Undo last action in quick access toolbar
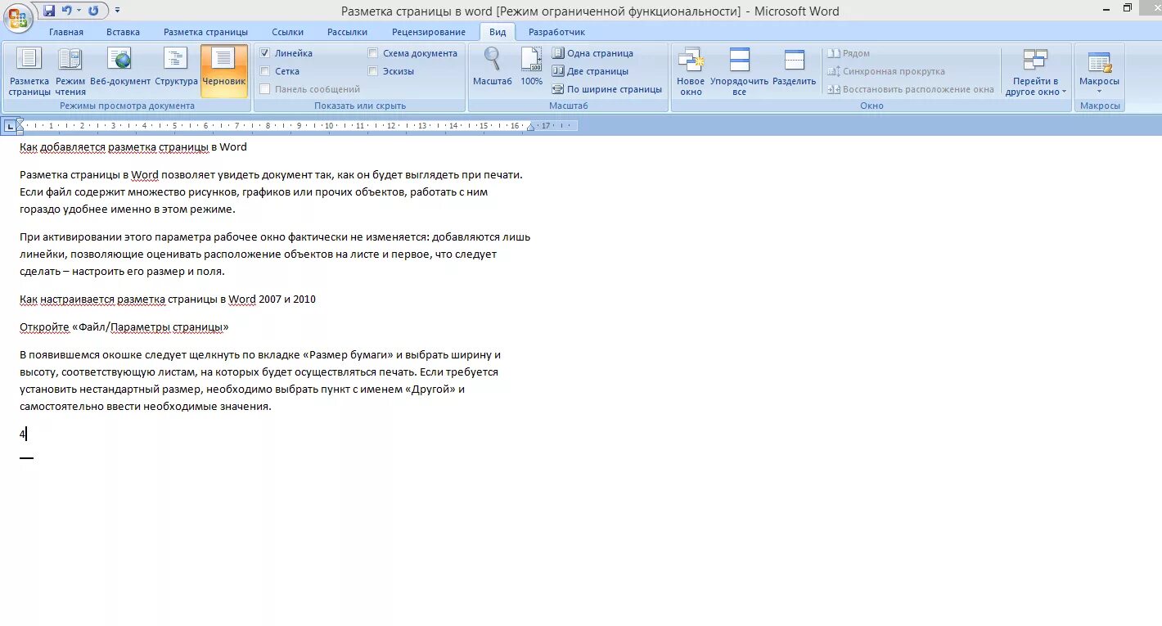1162x626 pixels. click(67, 11)
